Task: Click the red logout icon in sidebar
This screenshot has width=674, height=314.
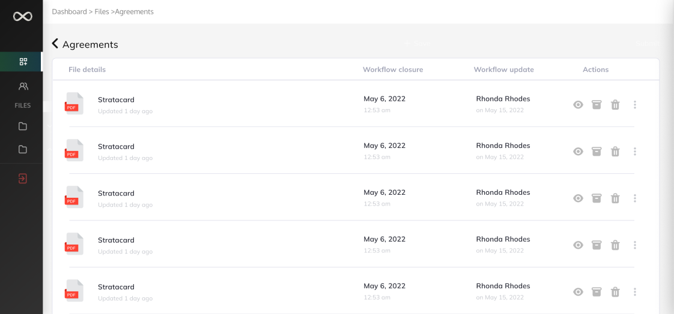Action: pos(23,179)
